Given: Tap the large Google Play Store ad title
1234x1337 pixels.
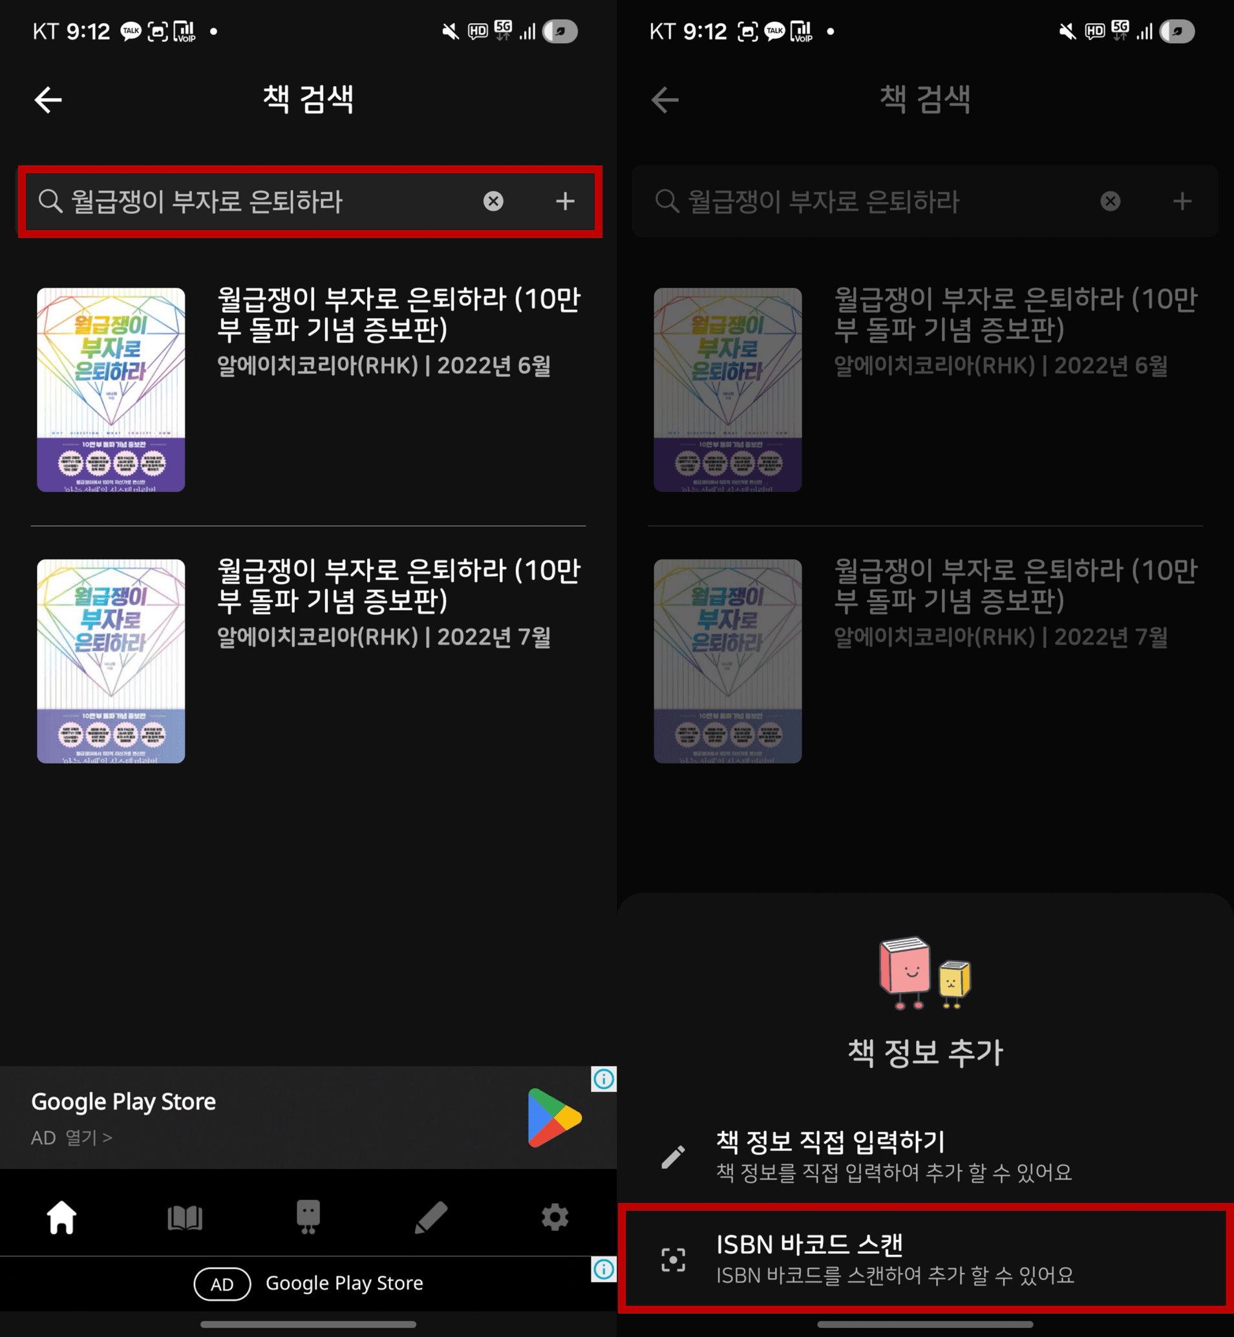Looking at the screenshot, I should (123, 1101).
